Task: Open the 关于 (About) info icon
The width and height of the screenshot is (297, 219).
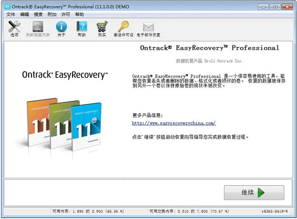Action: pos(62,29)
